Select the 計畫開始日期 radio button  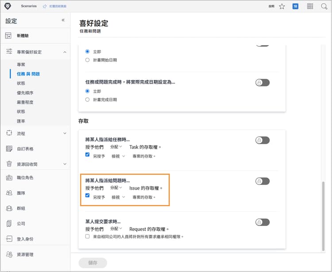pyautogui.click(x=87, y=60)
